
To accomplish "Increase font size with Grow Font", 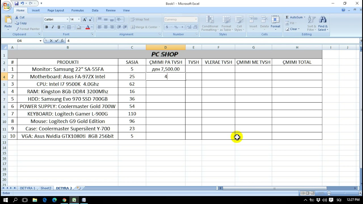I will [85, 20].
